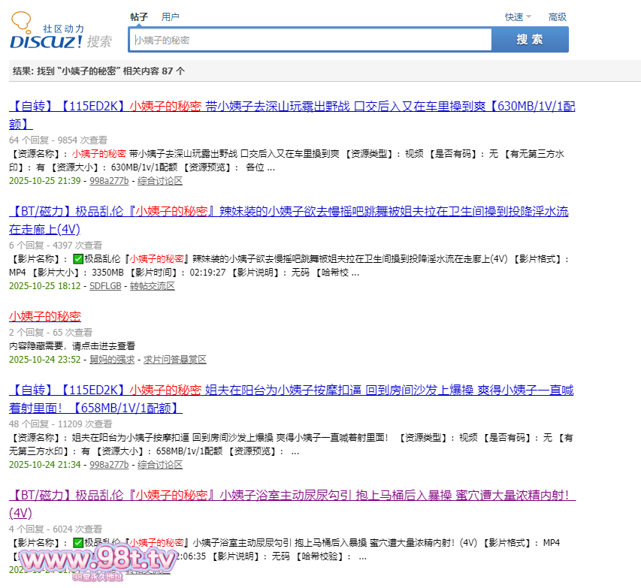Open the second result's 【BT/磁力】 title link
The image size is (641, 588).
pos(289,212)
